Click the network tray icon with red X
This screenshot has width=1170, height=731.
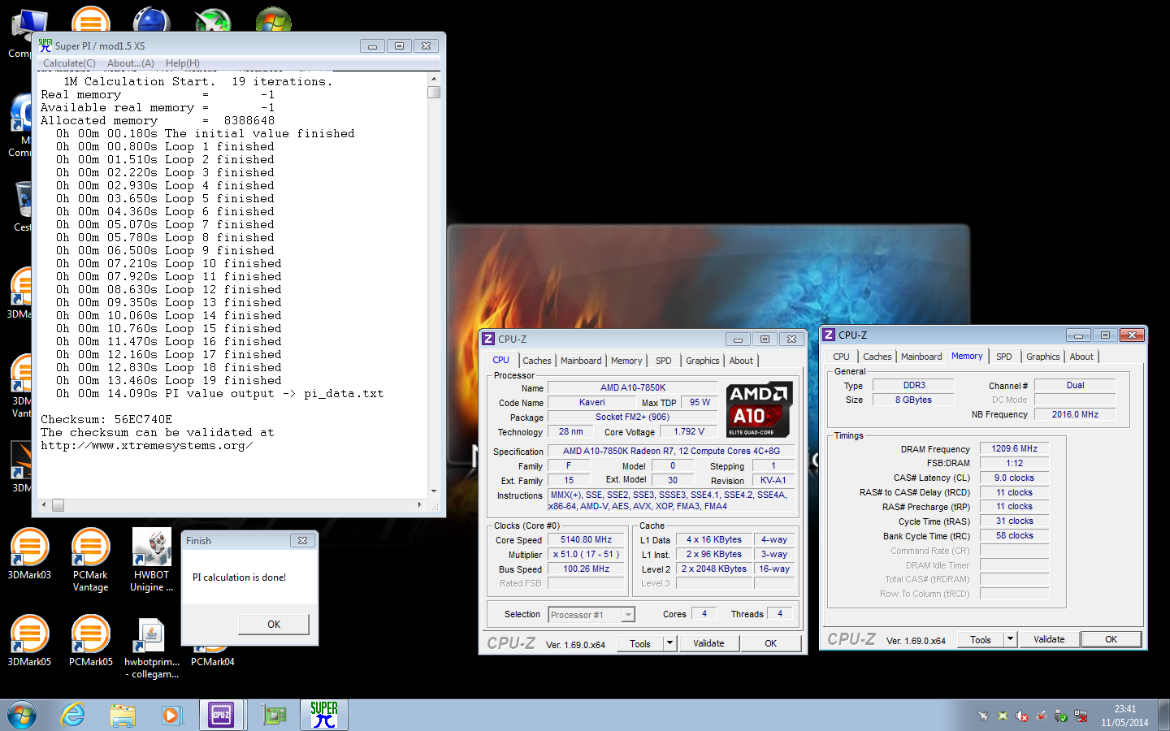pyautogui.click(x=1081, y=716)
